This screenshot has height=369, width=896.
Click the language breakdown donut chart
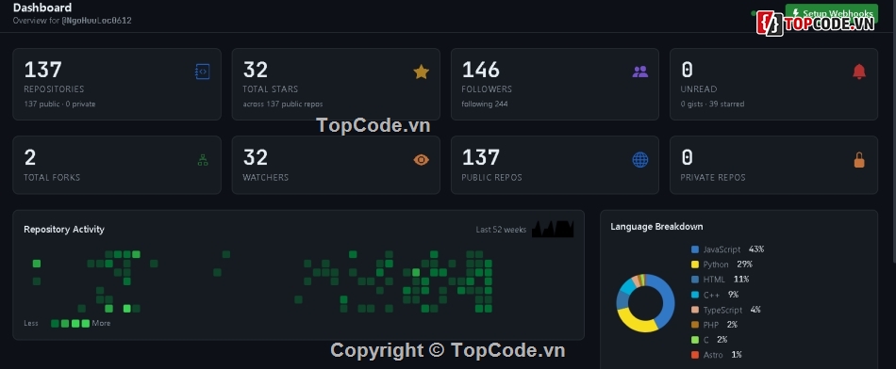646,303
